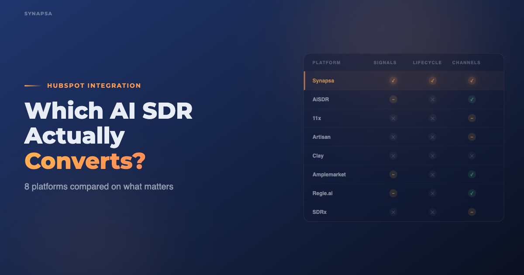Click the AiSDR Channels green checkmark
Viewport: 524px width, 275px height.
click(x=472, y=100)
